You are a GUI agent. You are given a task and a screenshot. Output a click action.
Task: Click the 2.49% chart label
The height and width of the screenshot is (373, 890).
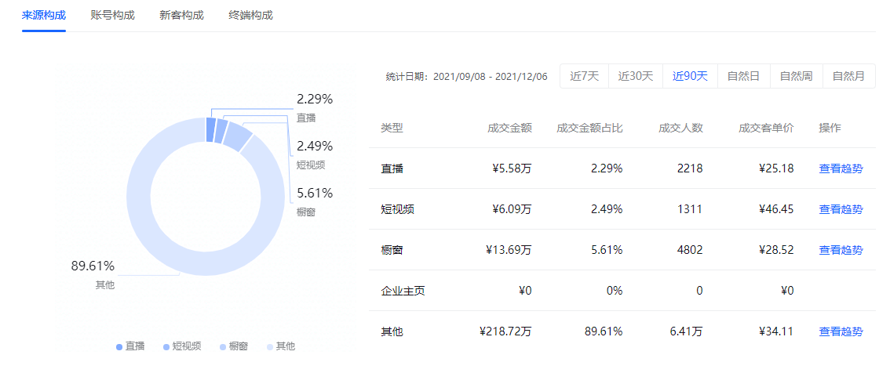315,147
